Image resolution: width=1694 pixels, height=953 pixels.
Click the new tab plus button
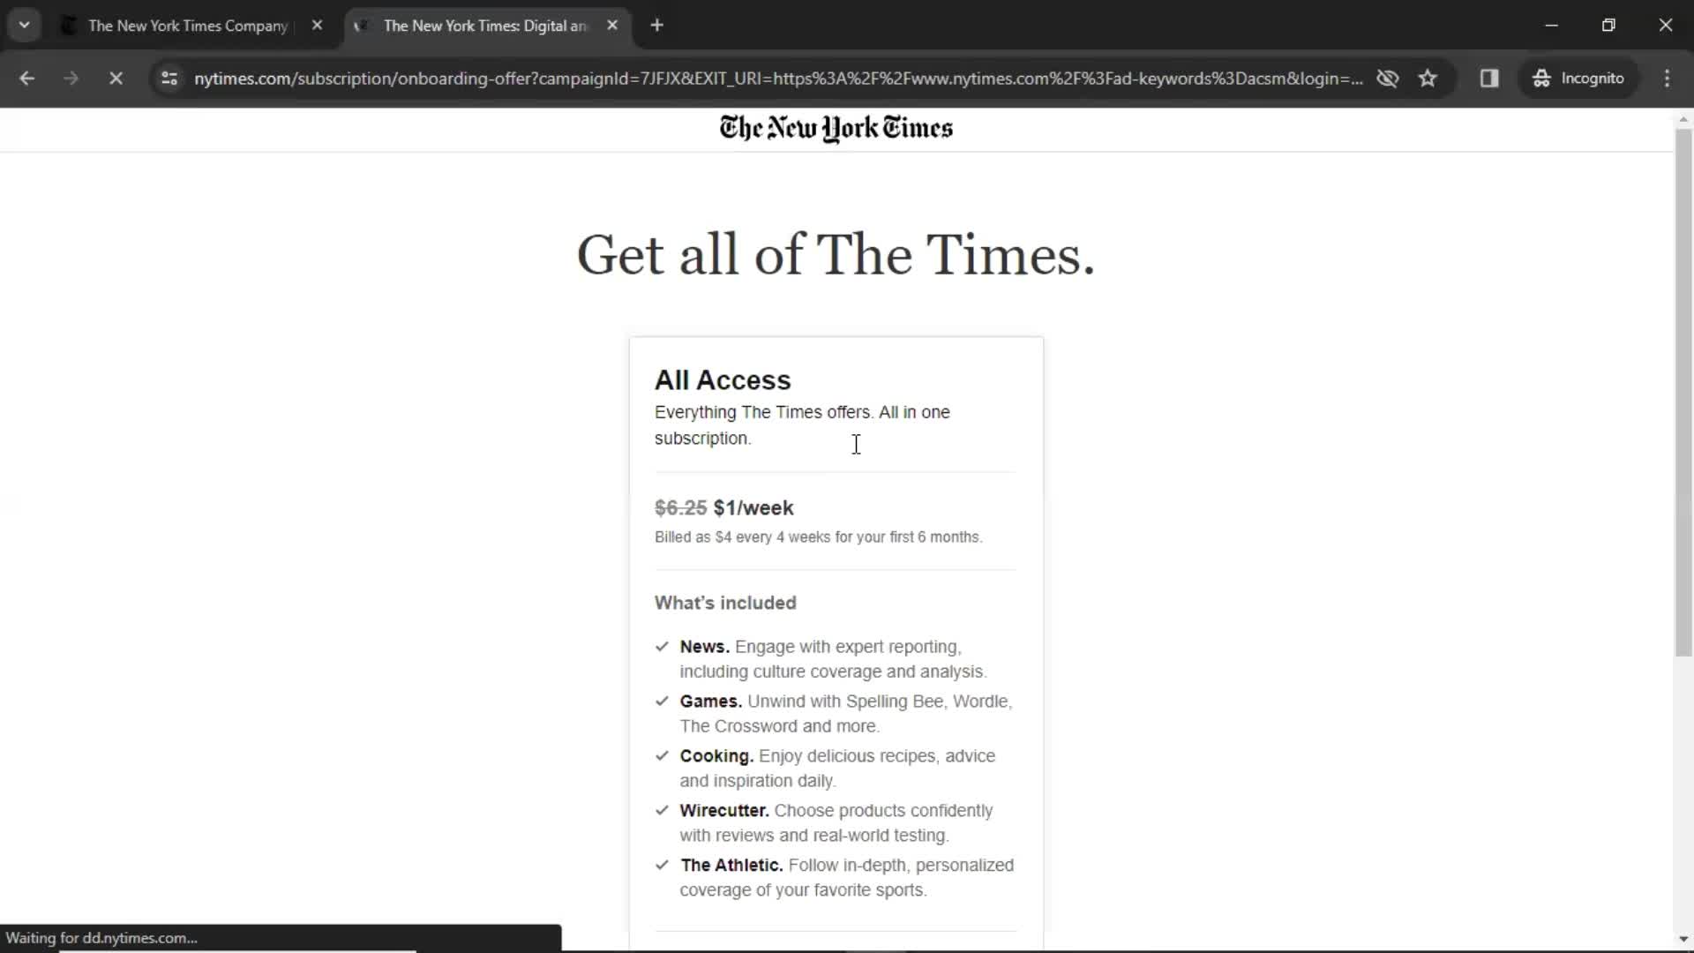[656, 25]
